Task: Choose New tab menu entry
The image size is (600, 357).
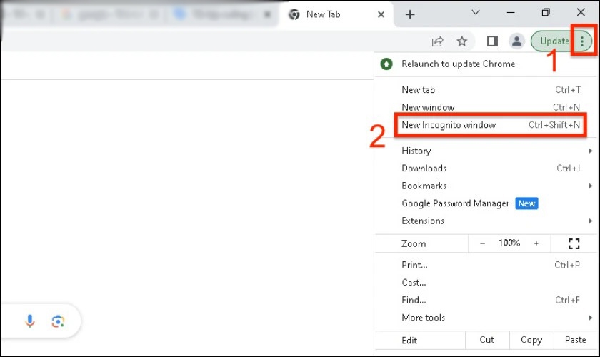Action: point(486,89)
